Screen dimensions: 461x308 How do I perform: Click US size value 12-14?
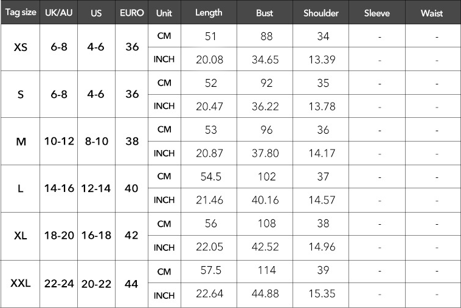(x=96, y=188)
